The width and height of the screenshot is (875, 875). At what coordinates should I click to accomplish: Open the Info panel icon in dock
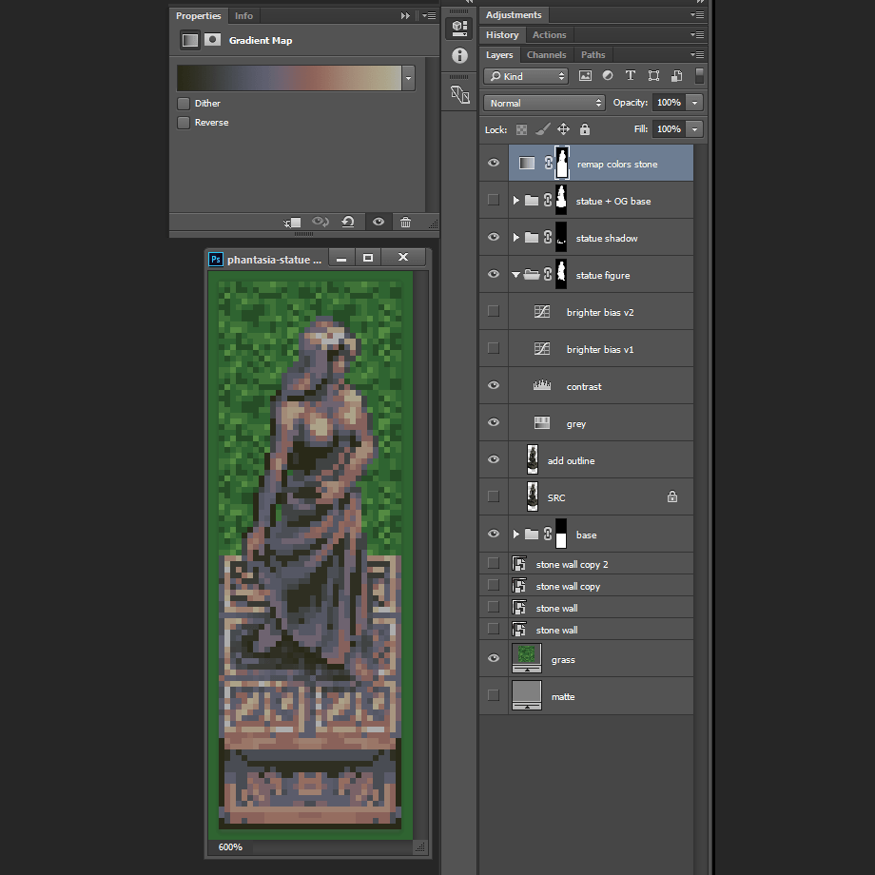(459, 56)
